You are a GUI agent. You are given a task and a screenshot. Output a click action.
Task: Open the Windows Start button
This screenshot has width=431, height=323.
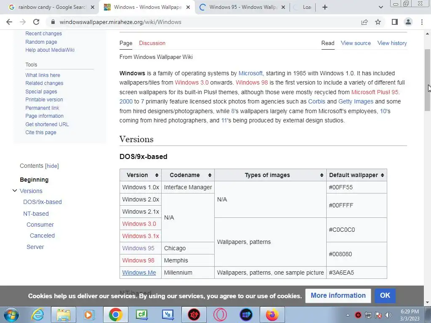[x=11, y=315]
